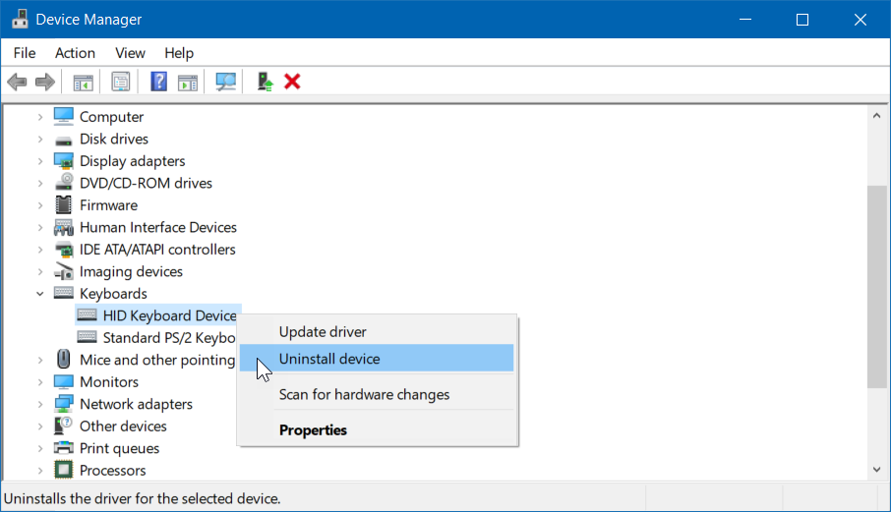Viewport: 891px width, 512px height.
Task: Click Scan for hardware changes toolbar icon
Action: point(226,82)
